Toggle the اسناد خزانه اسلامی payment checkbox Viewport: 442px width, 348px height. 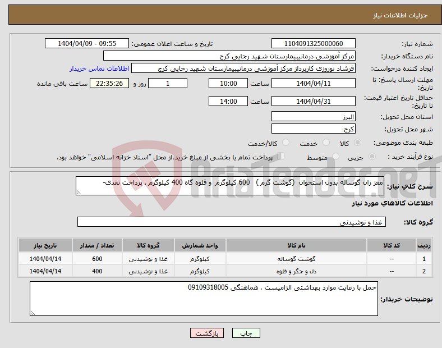click(x=281, y=156)
